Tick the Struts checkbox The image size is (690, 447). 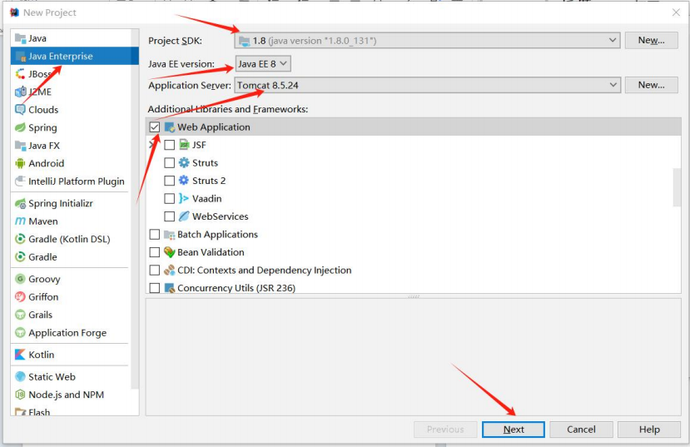[x=170, y=163]
